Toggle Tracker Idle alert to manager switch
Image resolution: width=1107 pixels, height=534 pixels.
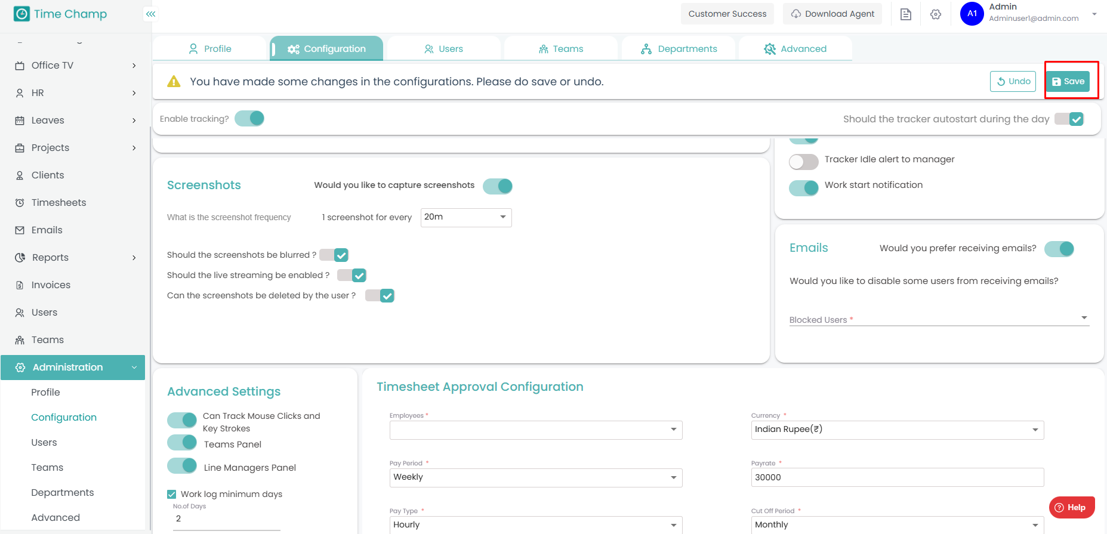(803, 162)
